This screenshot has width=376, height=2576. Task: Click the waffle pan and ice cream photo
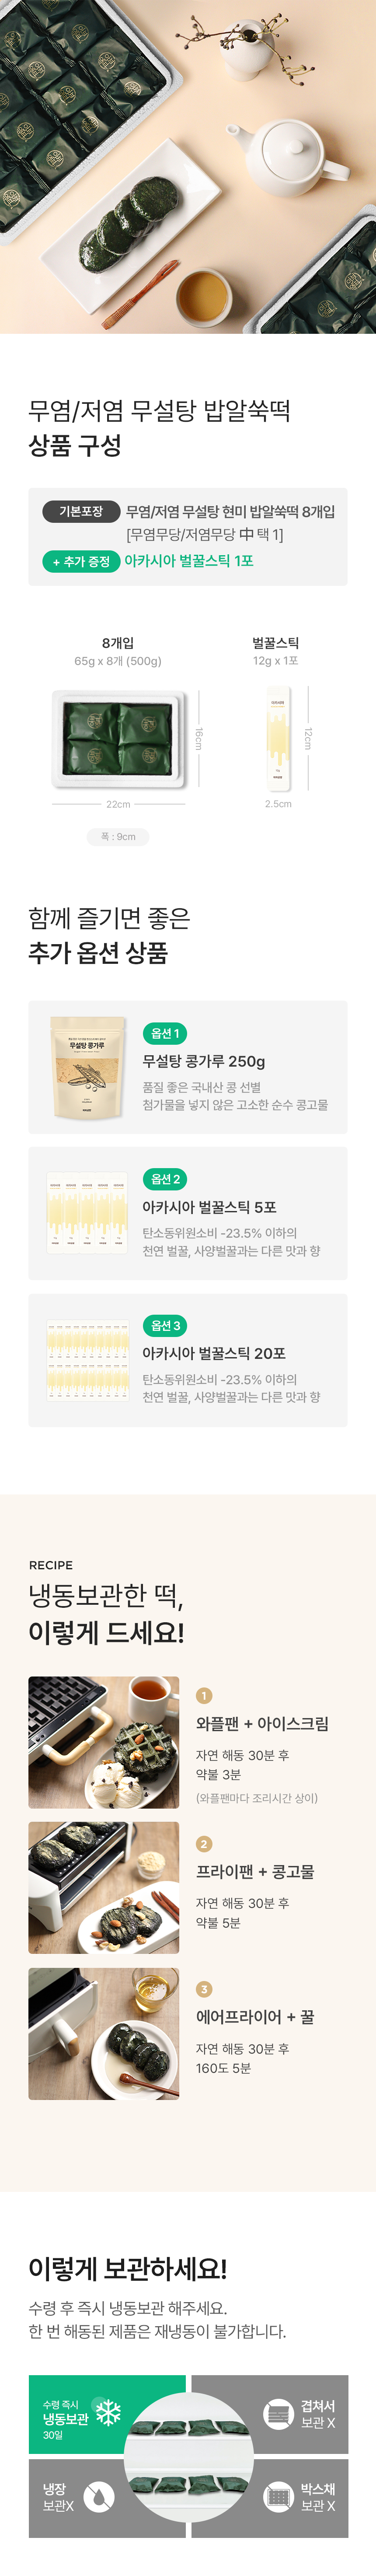[104, 1742]
